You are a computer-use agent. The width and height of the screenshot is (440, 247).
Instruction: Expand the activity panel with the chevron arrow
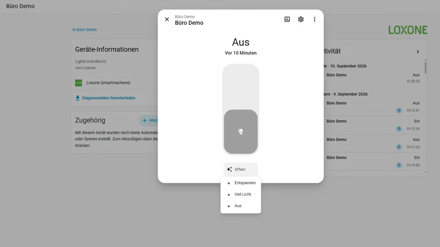418,52
